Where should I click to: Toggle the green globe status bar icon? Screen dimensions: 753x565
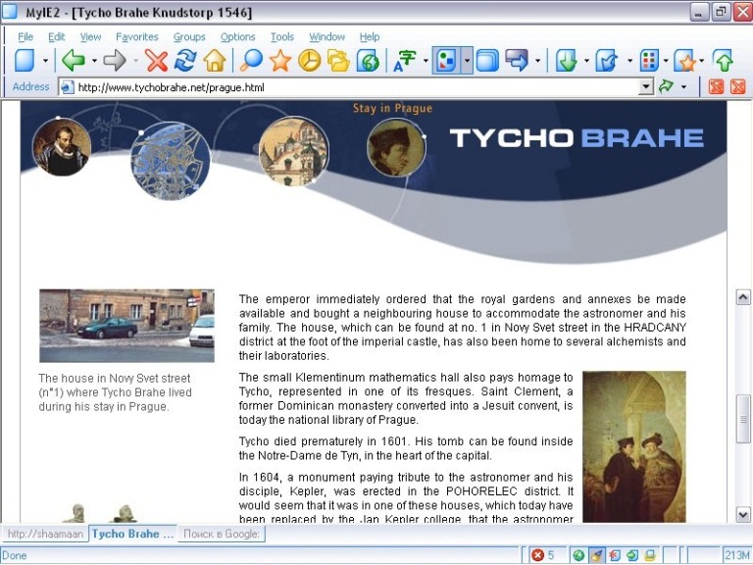pos(578,555)
